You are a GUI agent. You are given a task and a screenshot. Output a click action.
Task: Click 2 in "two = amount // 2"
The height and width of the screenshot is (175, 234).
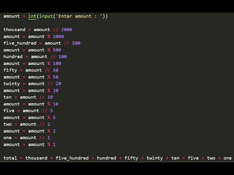(49, 124)
